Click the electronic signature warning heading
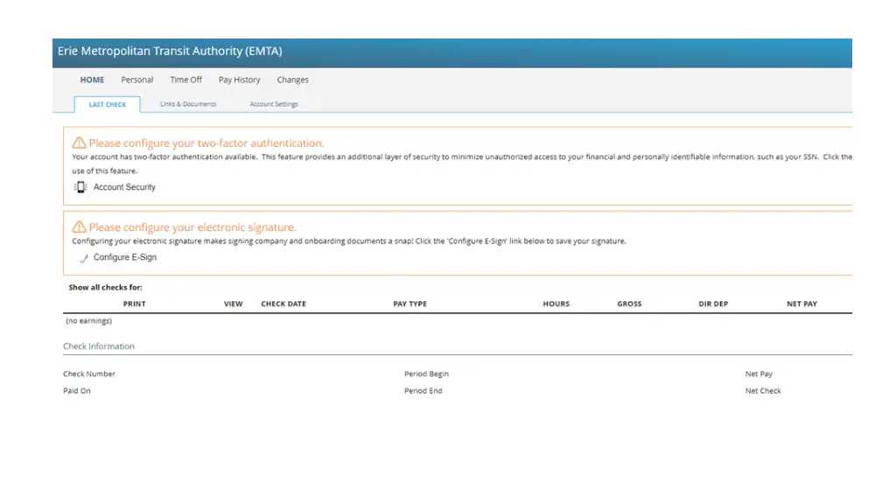This screenshot has width=896, height=504. [192, 227]
